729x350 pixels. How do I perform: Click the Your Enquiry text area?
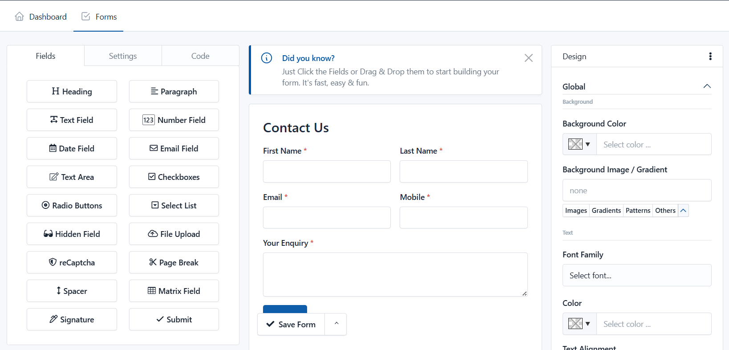click(395, 274)
